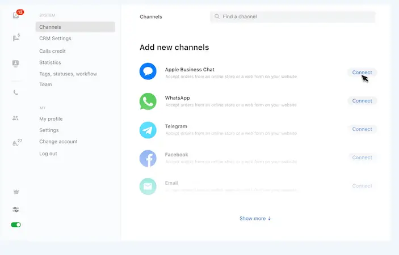This screenshot has height=255, width=399.
Task: Click Log out
Action: 48,154
